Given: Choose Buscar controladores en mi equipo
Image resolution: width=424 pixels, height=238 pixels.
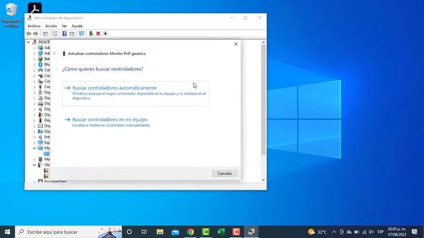Looking at the screenshot, I should (135, 122).
